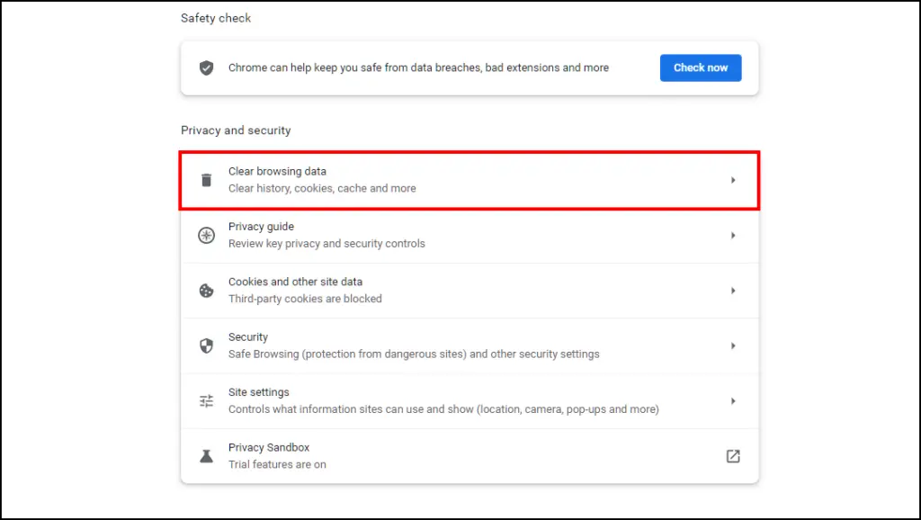Click the cookie icon for Cookies and other site data
Image resolution: width=921 pixels, height=520 pixels.
[206, 291]
